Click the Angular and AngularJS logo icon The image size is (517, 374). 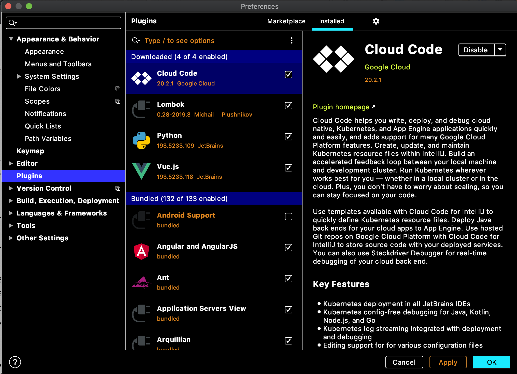pyautogui.click(x=141, y=251)
